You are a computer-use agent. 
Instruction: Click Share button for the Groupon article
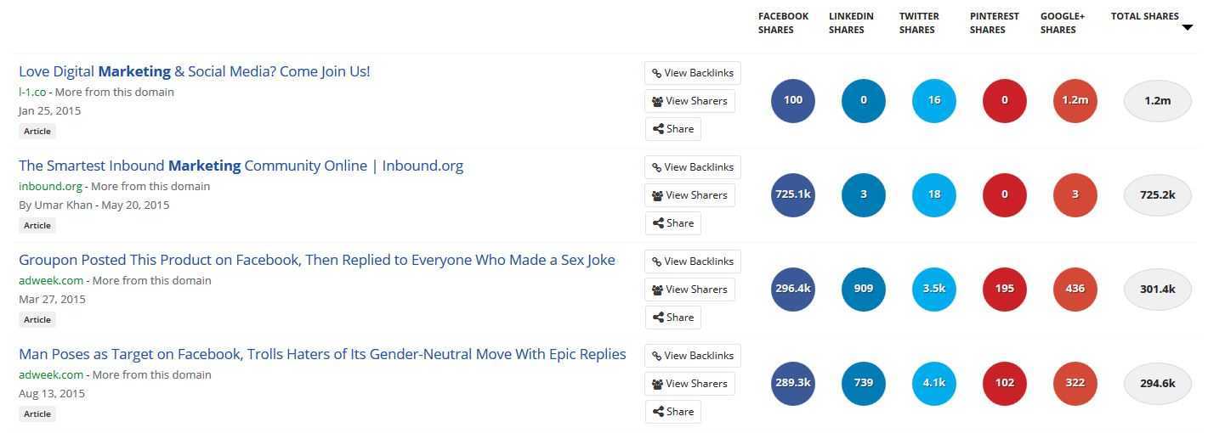[672, 318]
